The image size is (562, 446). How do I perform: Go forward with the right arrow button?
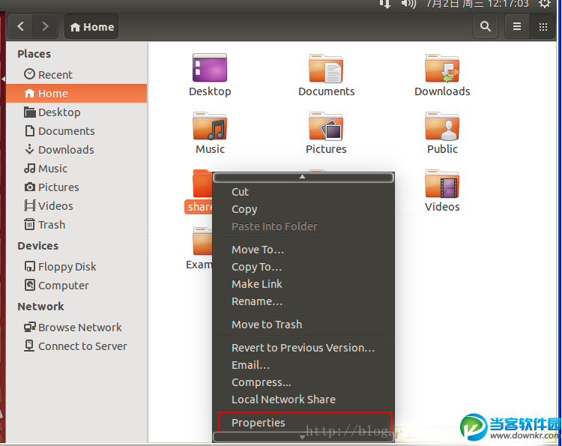[45, 26]
